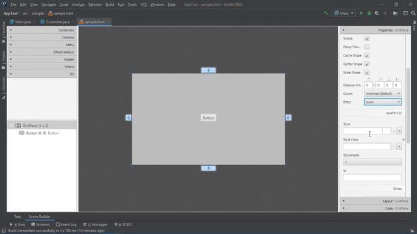Open the Favorites tool window sidebar

coord(3,32)
